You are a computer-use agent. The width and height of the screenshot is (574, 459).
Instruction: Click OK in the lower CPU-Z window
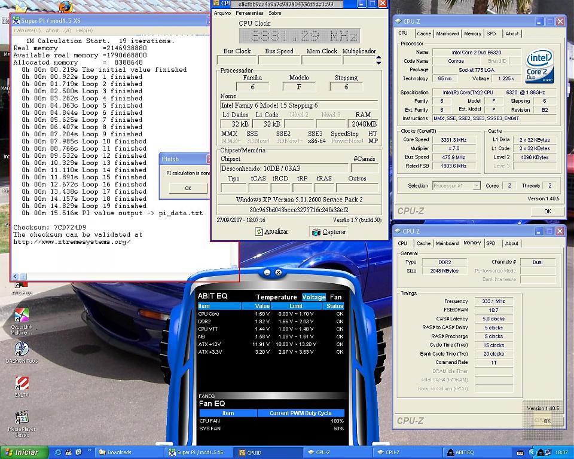pos(547,421)
